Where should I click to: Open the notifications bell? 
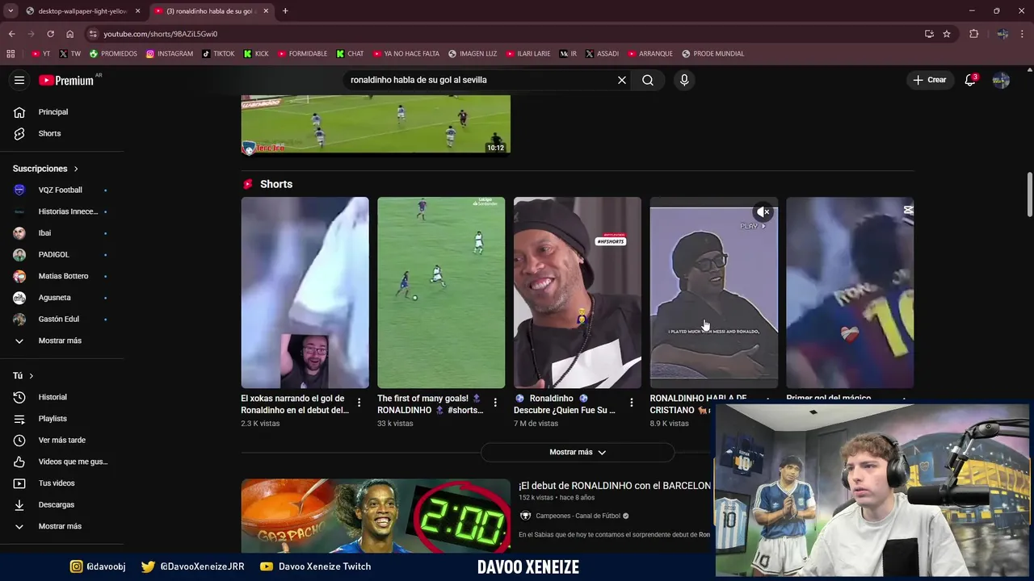[970, 80]
